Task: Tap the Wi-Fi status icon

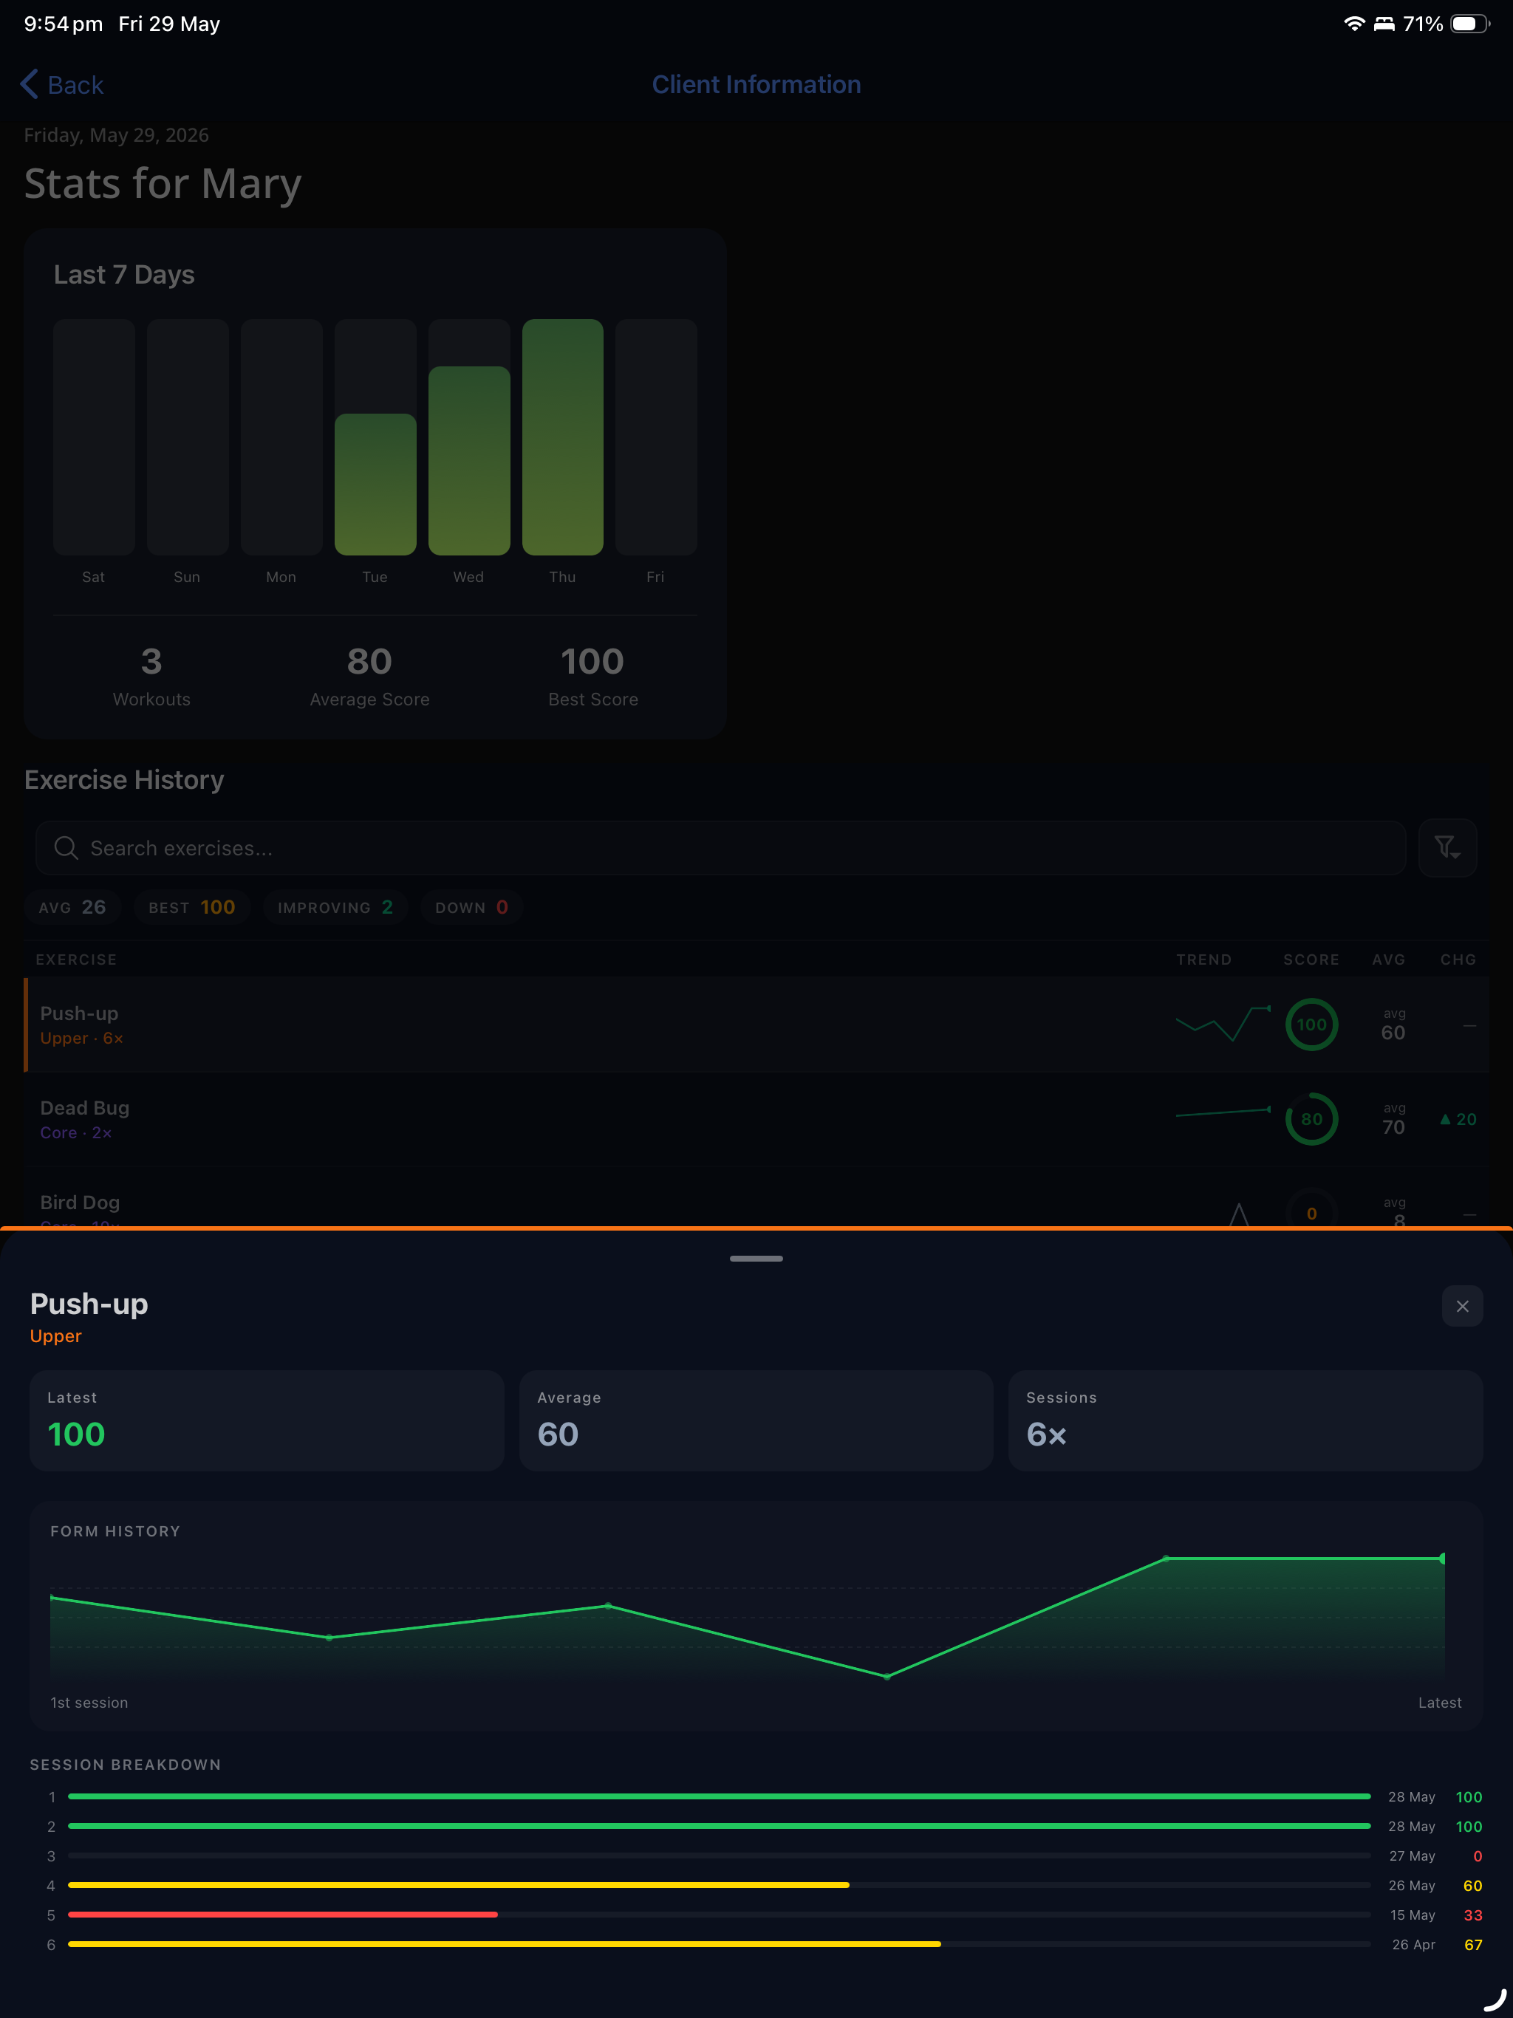Action: 1354,24
